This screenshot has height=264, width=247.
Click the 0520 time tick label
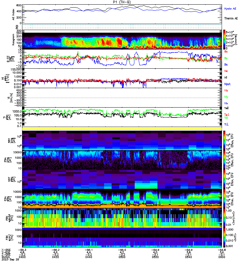pos(155,257)
